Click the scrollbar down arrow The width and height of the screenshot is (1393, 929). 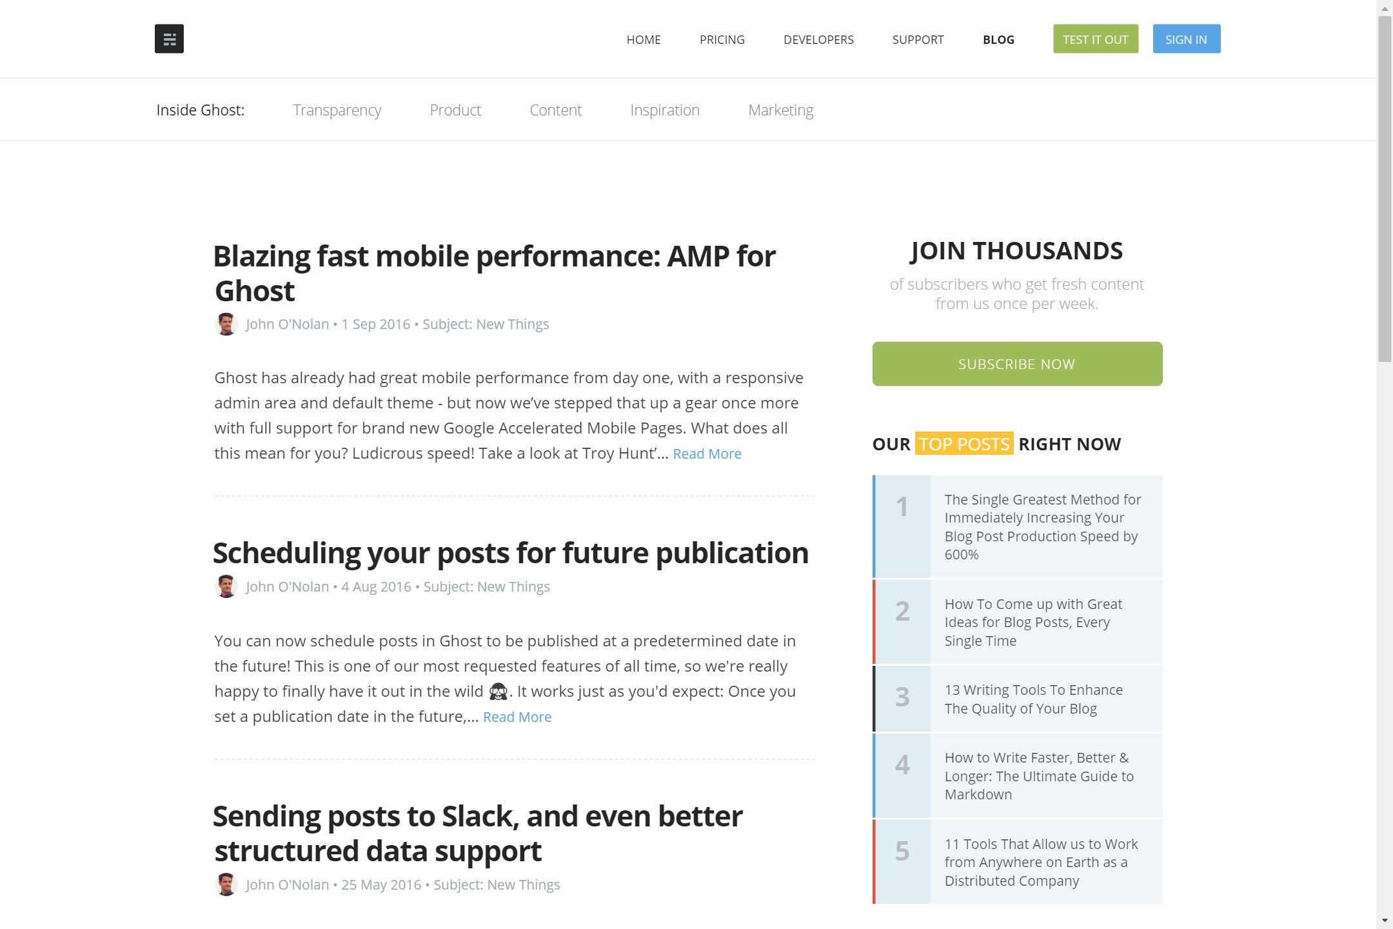click(1385, 921)
